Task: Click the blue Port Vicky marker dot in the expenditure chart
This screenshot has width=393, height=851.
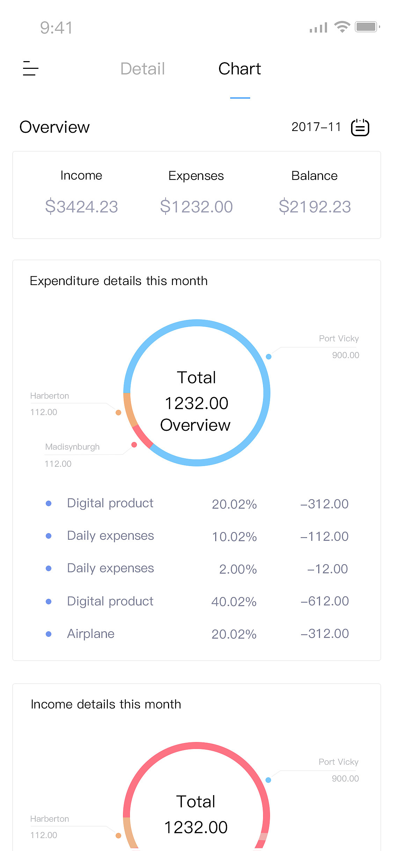Action: tap(269, 357)
